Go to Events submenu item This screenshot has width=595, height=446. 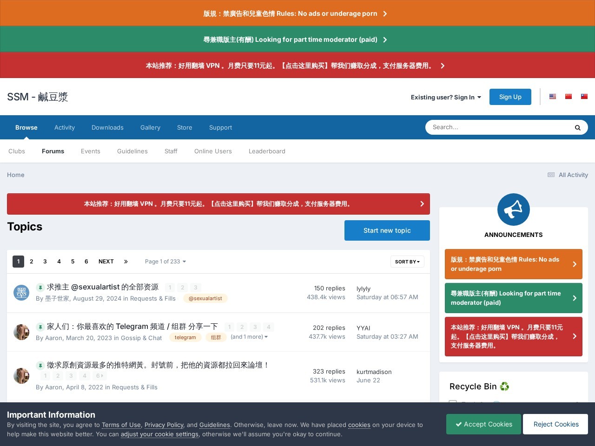91,151
